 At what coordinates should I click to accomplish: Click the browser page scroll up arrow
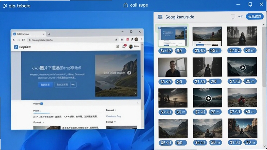tap(142, 45)
